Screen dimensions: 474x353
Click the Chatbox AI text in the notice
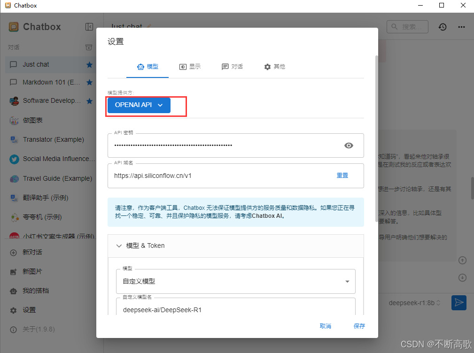click(268, 216)
